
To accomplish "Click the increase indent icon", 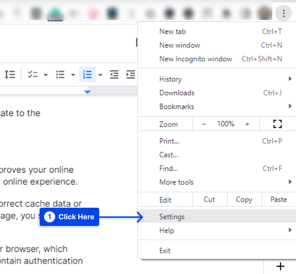I will 131,75.
